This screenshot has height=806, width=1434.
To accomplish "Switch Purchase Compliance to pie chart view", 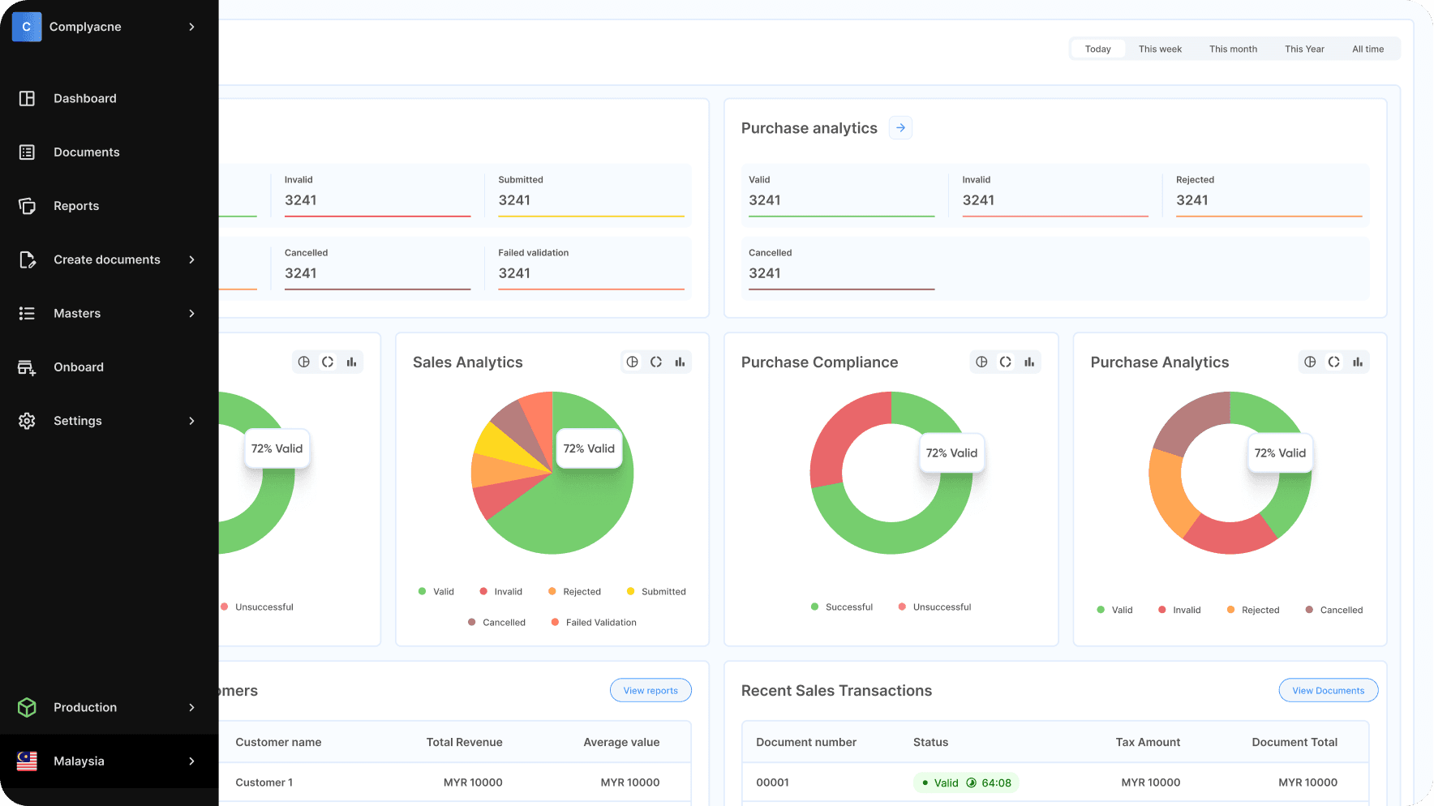I will pyautogui.click(x=981, y=362).
